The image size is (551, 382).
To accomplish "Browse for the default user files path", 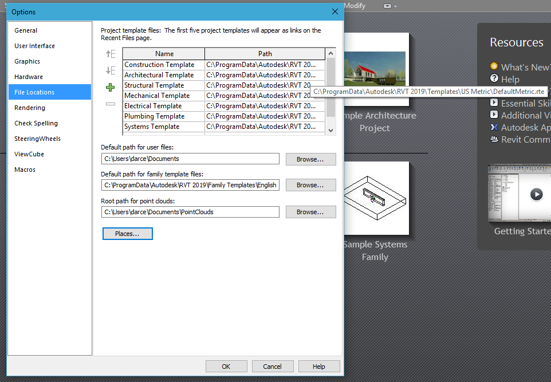I will (310, 159).
